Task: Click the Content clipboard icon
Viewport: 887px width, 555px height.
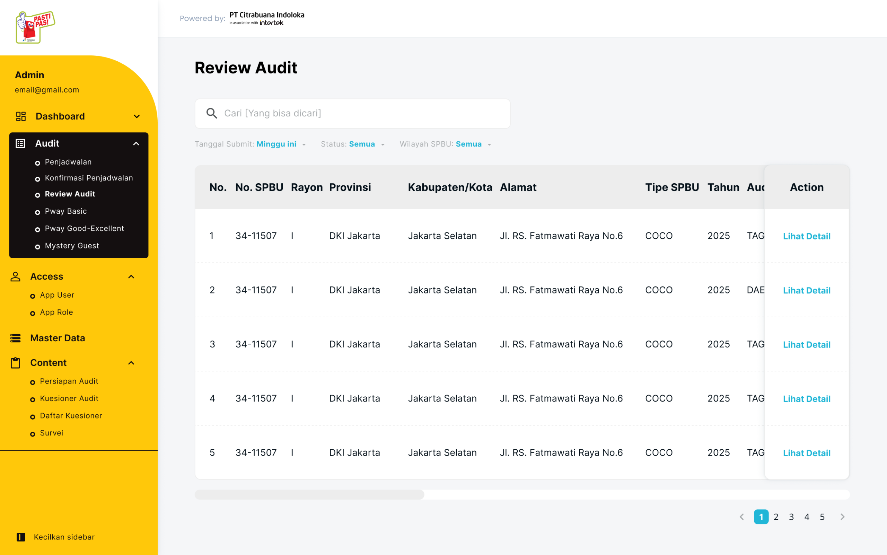Action: (15, 362)
